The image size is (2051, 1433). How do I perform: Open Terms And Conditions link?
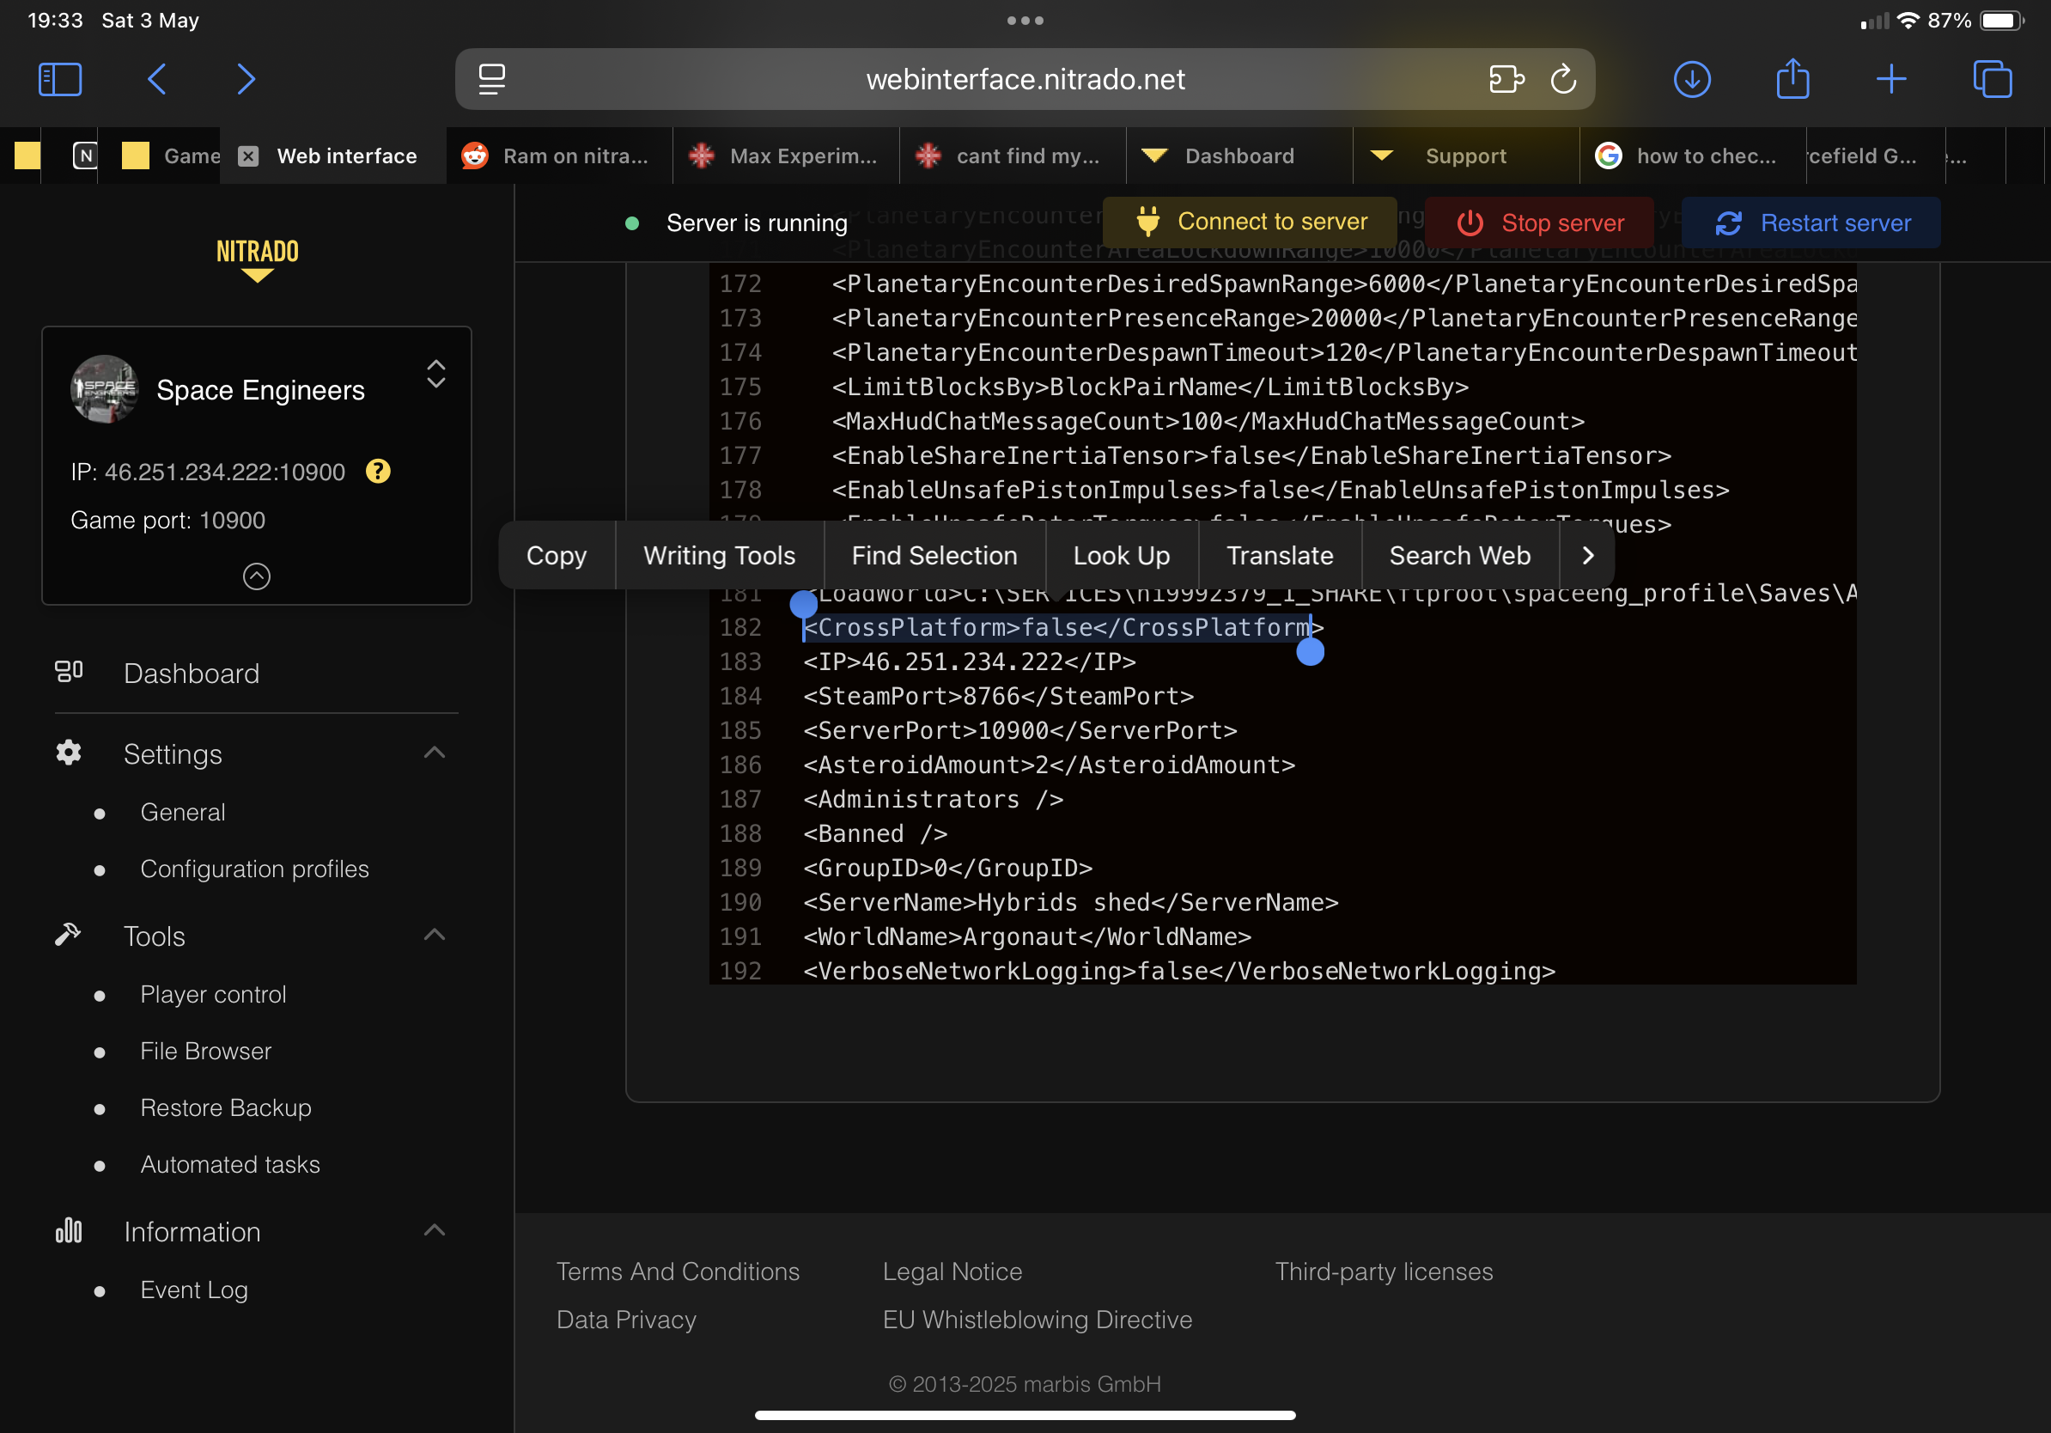click(x=677, y=1271)
